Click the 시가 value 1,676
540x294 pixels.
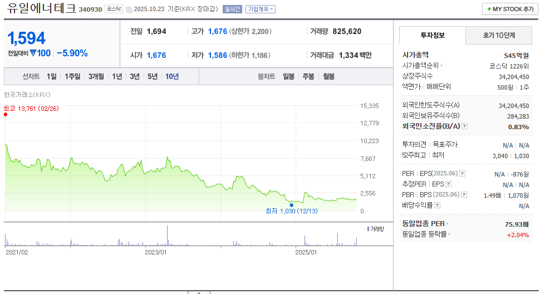(156, 55)
